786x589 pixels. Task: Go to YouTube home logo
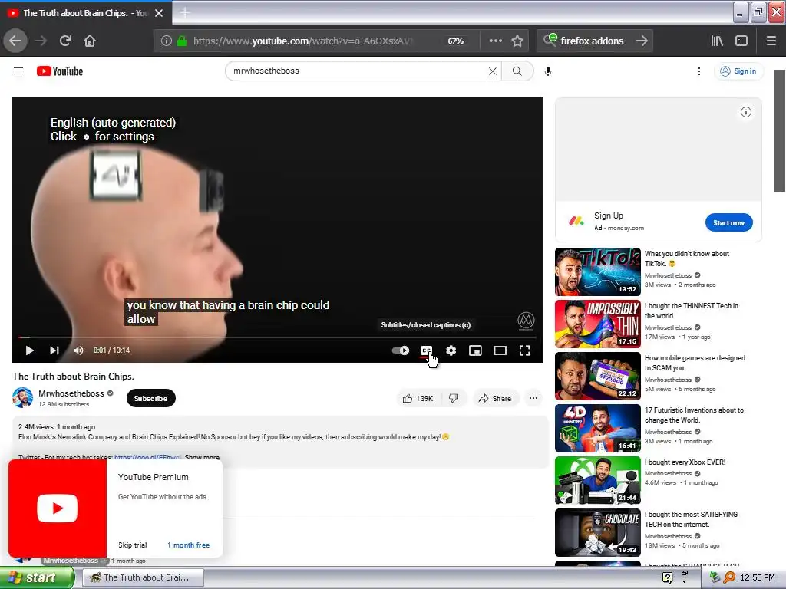pyautogui.click(x=60, y=71)
